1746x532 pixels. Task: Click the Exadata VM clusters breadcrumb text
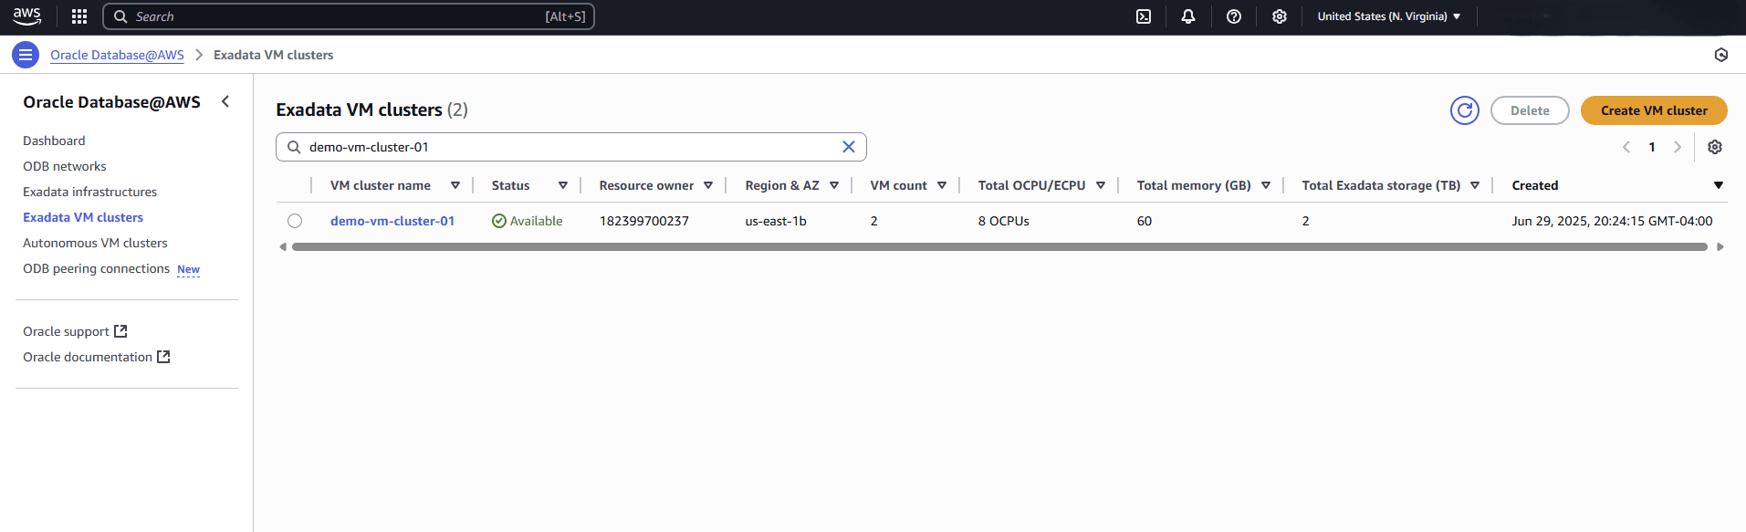273,55
